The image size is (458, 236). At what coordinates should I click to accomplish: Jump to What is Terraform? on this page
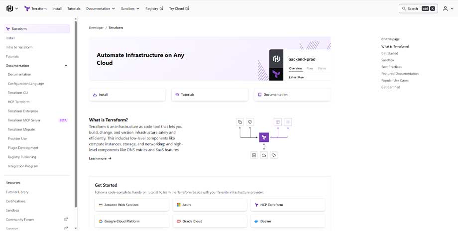[x=395, y=47]
